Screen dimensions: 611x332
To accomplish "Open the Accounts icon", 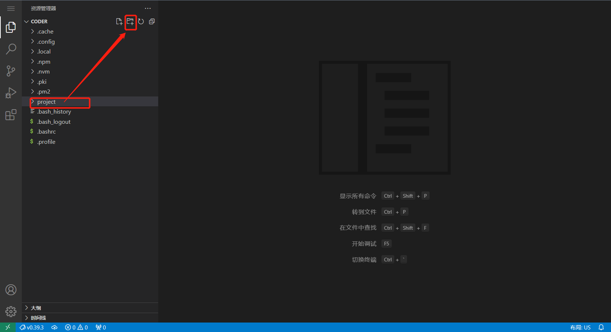I will point(11,290).
